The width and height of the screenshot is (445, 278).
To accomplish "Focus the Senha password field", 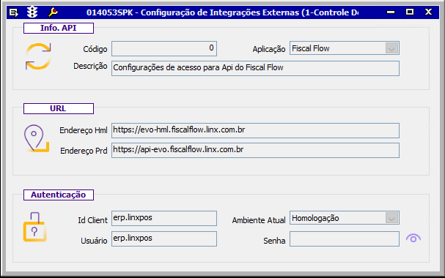I will click(x=345, y=239).
